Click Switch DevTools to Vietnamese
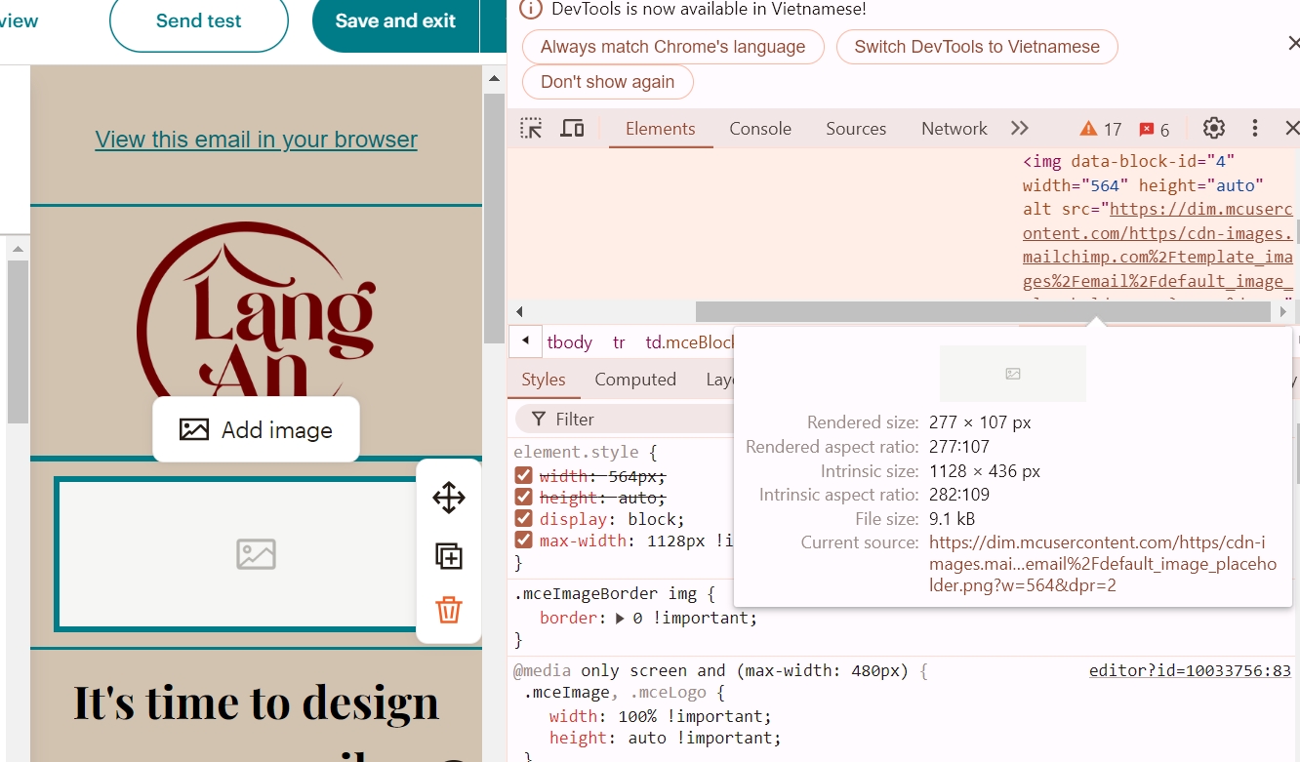1300x762 pixels. pyautogui.click(x=977, y=47)
